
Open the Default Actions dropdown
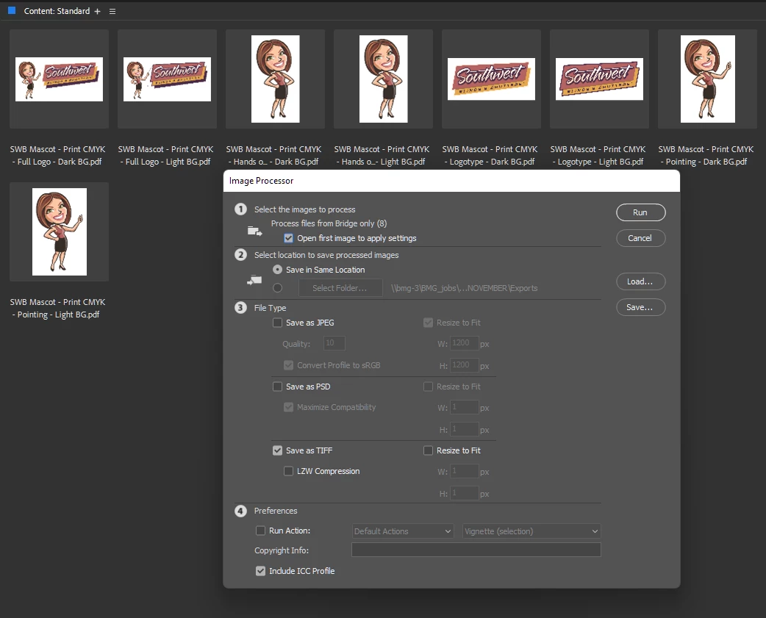403,531
